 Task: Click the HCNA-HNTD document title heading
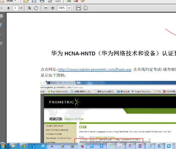click(x=113, y=53)
